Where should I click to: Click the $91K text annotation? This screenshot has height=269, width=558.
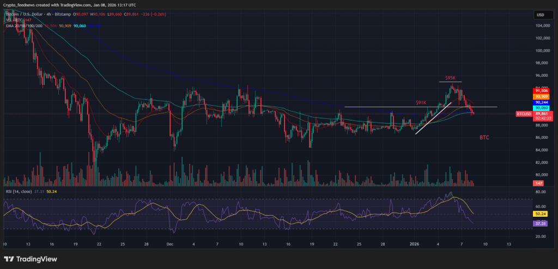coord(421,102)
